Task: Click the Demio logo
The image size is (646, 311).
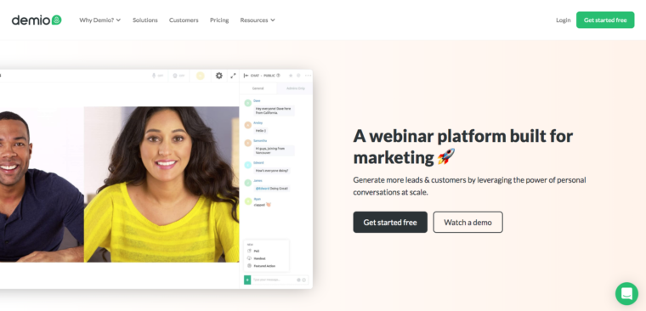Action: coord(37,20)
